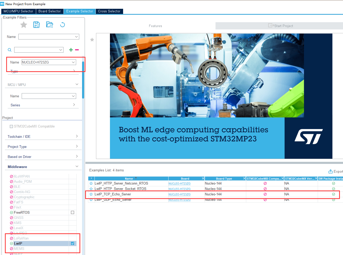Select the 6LoWPAN middleware entry

22,177
